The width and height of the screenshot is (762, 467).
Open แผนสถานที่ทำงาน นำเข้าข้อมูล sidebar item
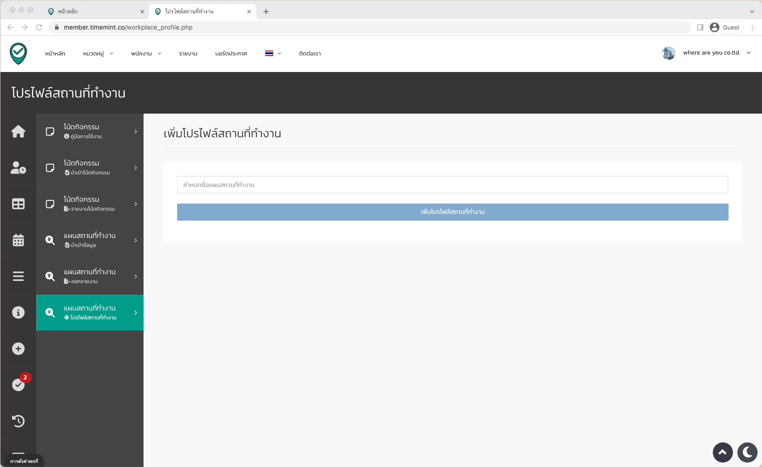(x=90, y=240)
